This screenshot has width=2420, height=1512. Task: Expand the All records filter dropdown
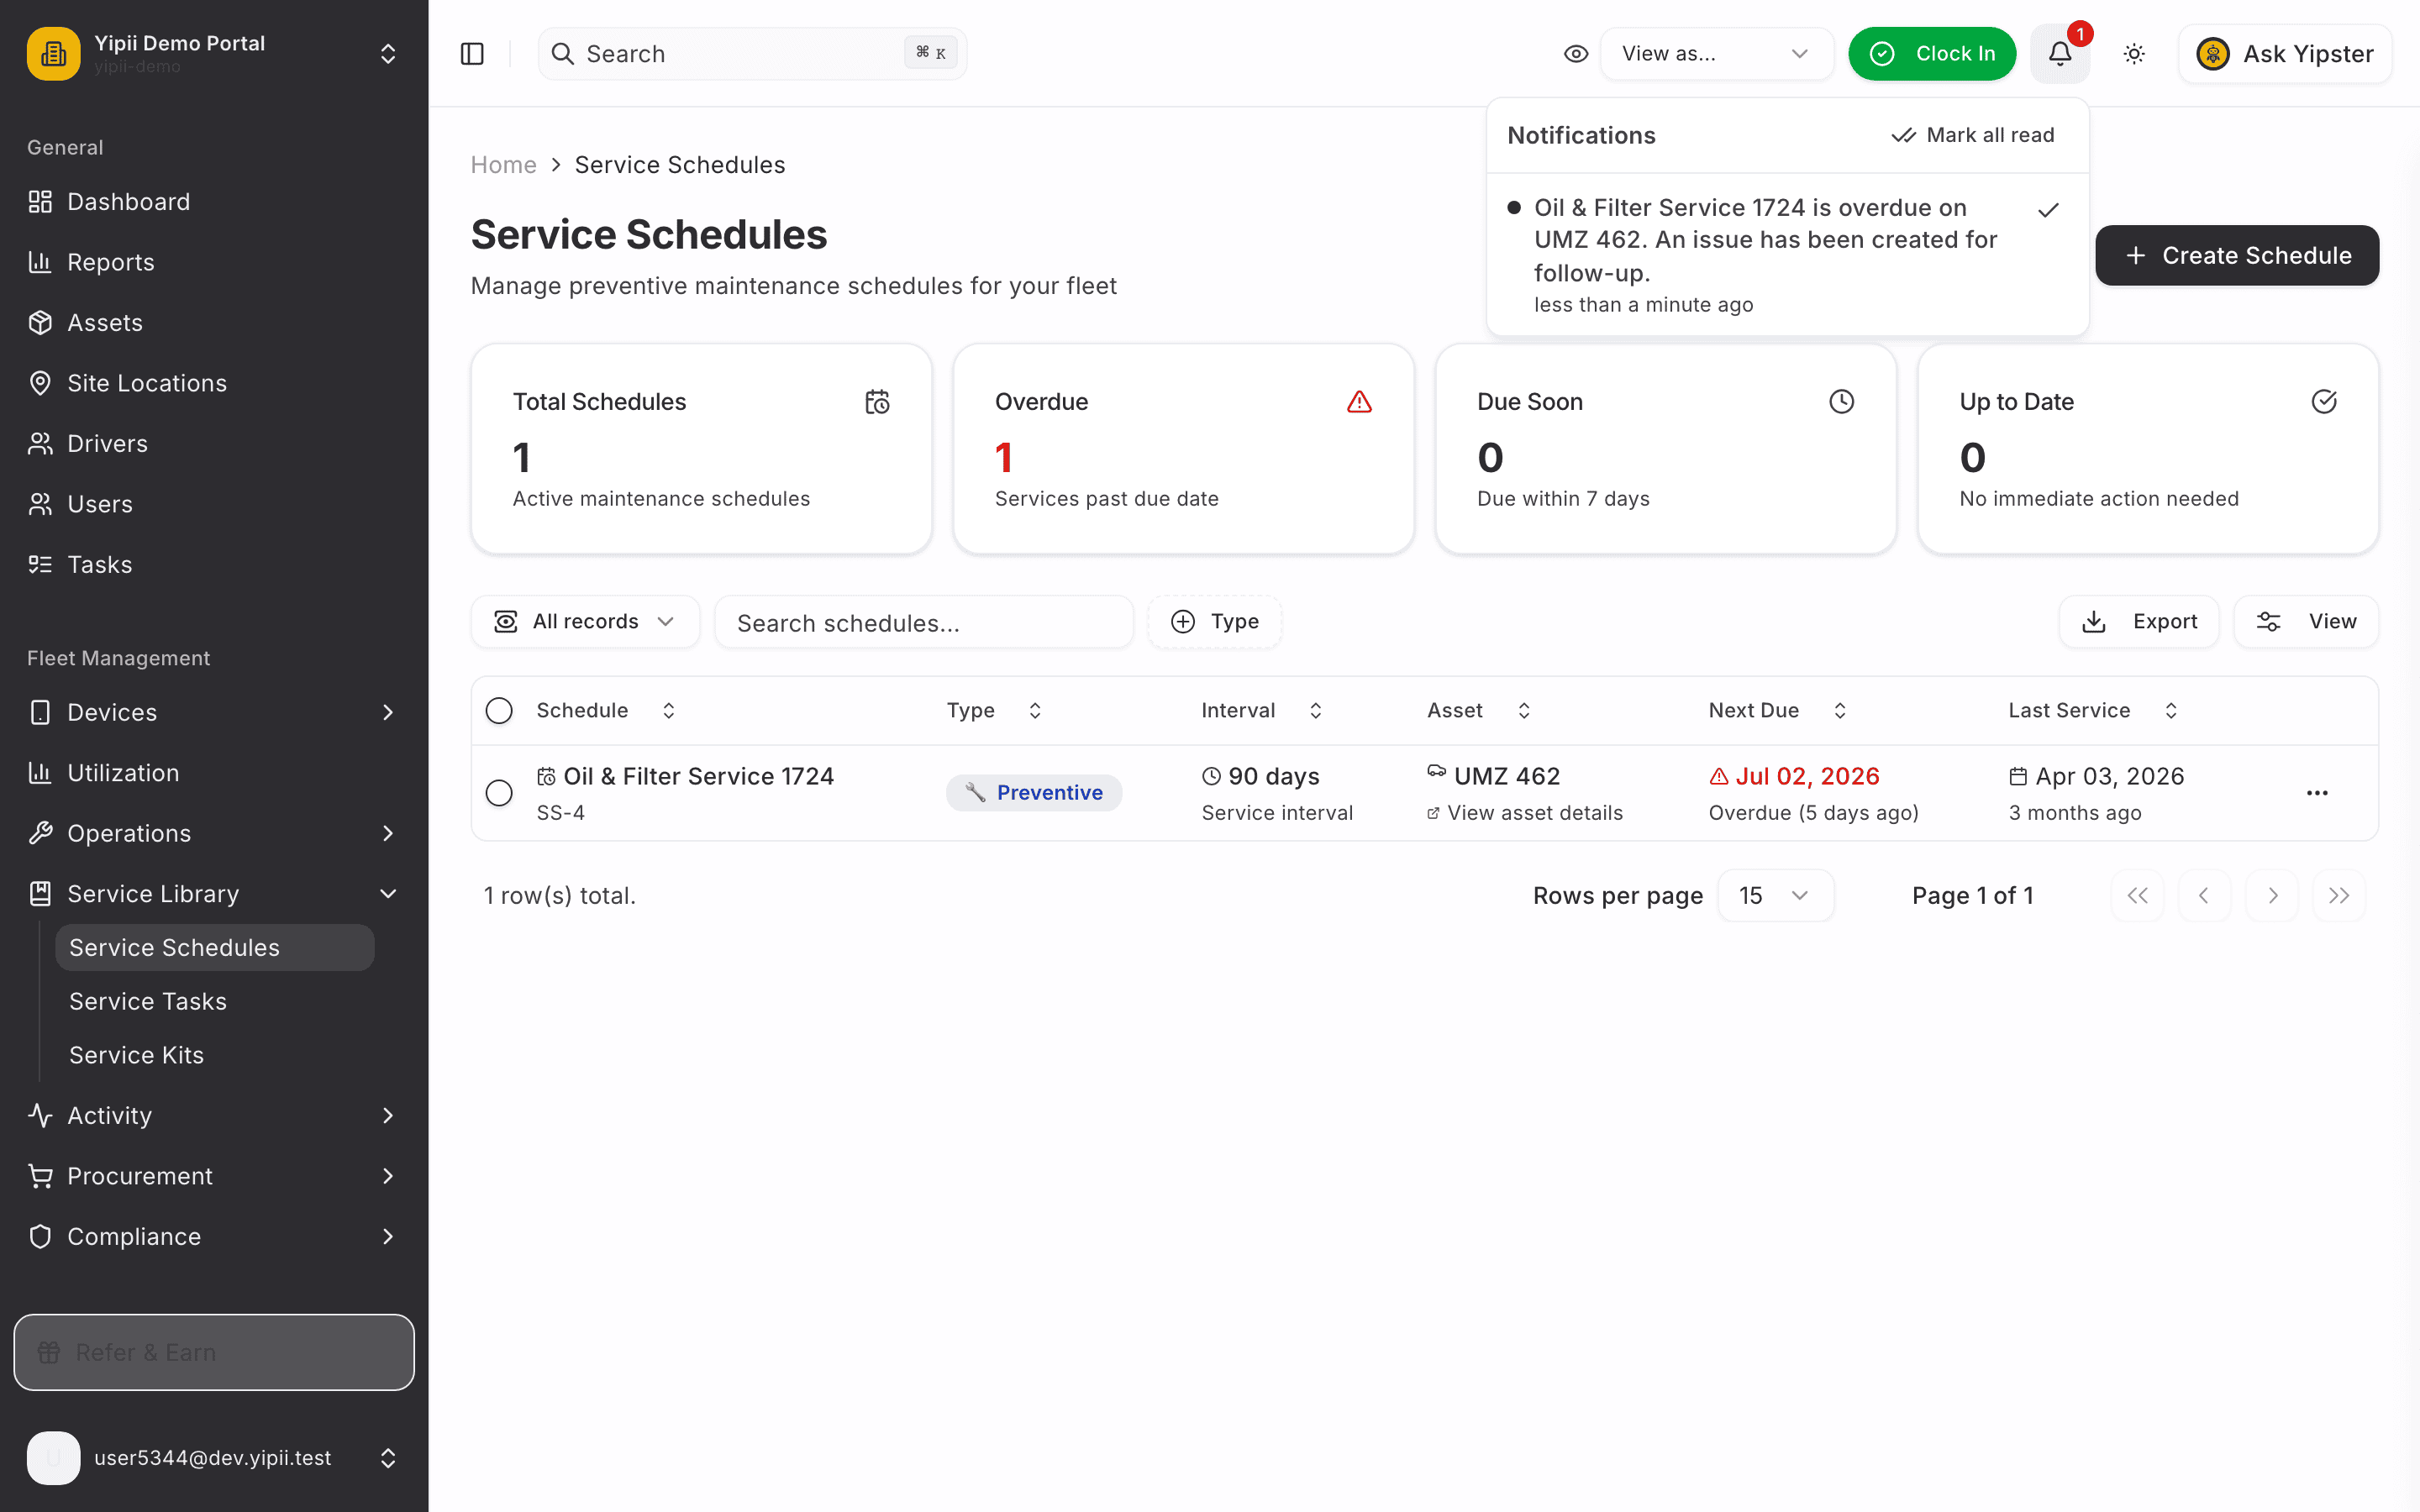[585, 622]
